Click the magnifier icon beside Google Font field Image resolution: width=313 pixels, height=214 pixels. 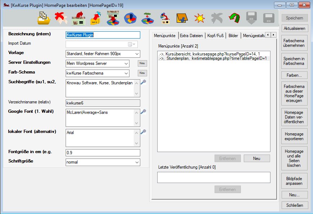[143, 112]
